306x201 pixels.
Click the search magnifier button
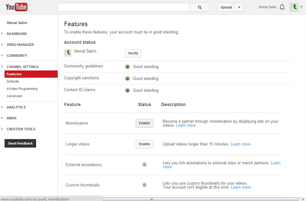200,7
